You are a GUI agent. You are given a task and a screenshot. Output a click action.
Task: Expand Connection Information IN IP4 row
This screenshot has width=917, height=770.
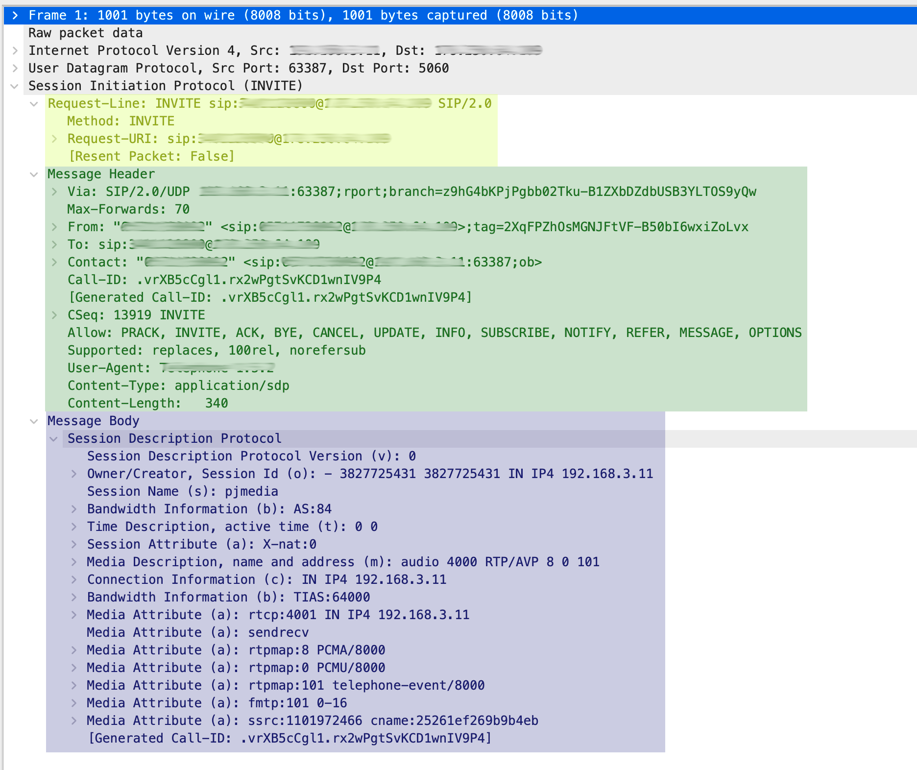74,579
